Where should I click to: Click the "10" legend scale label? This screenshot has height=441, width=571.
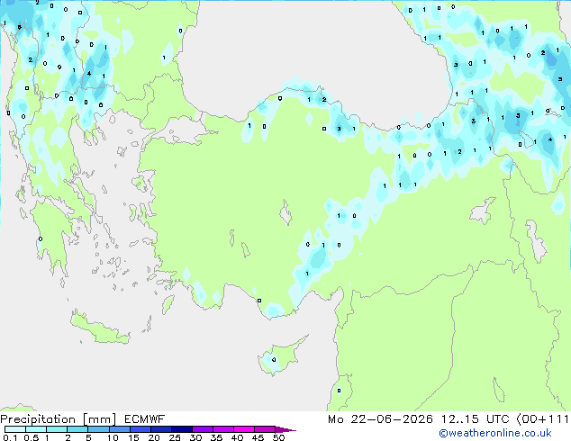click(113, 437)
